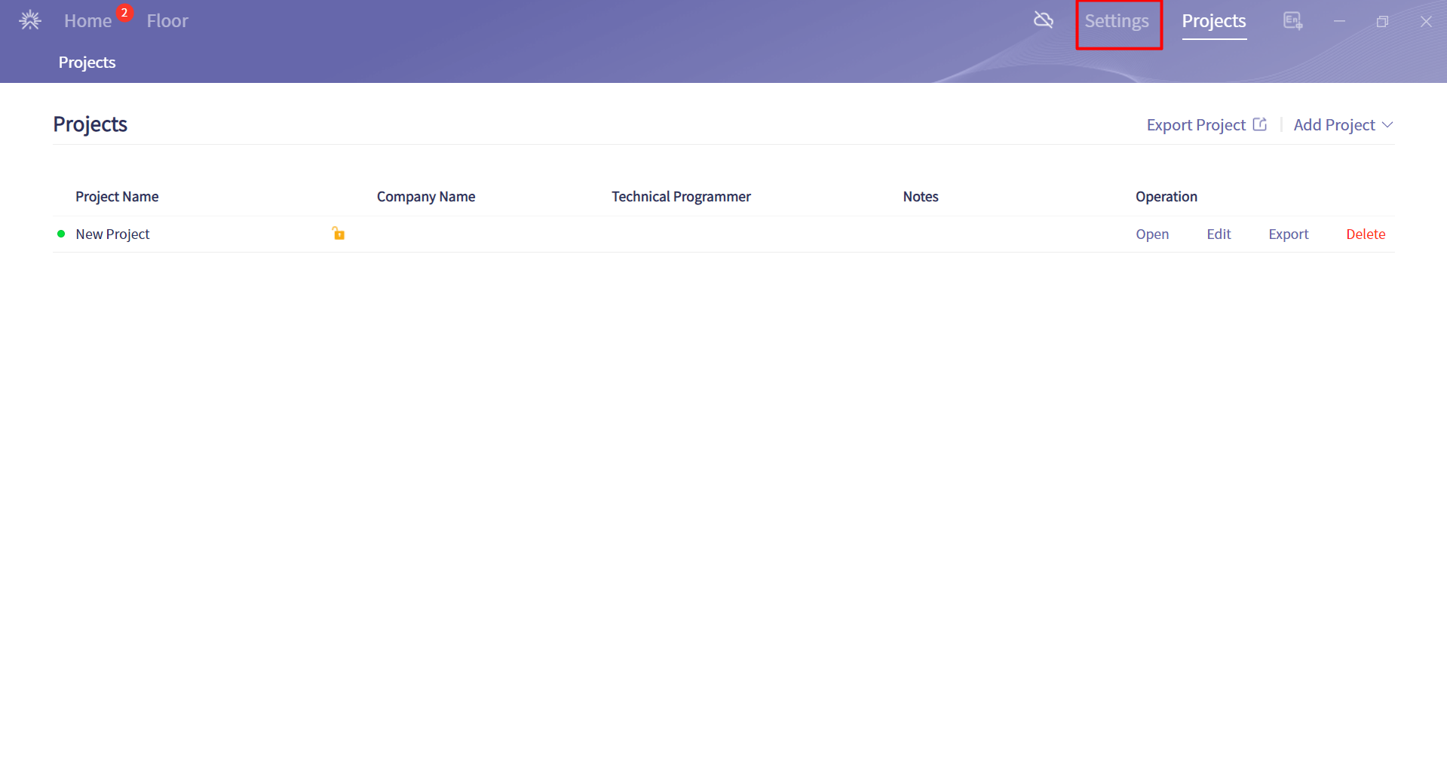1447x769 pixels.
Task: Click the chevron next to Add Project
Action: point(1387,125)
